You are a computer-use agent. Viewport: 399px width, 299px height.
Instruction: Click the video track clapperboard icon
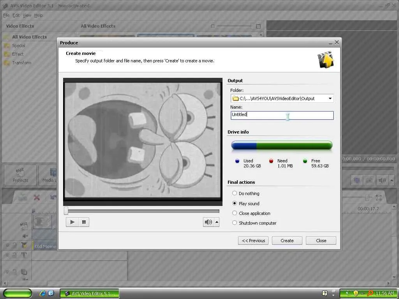(x=24, y=225)
